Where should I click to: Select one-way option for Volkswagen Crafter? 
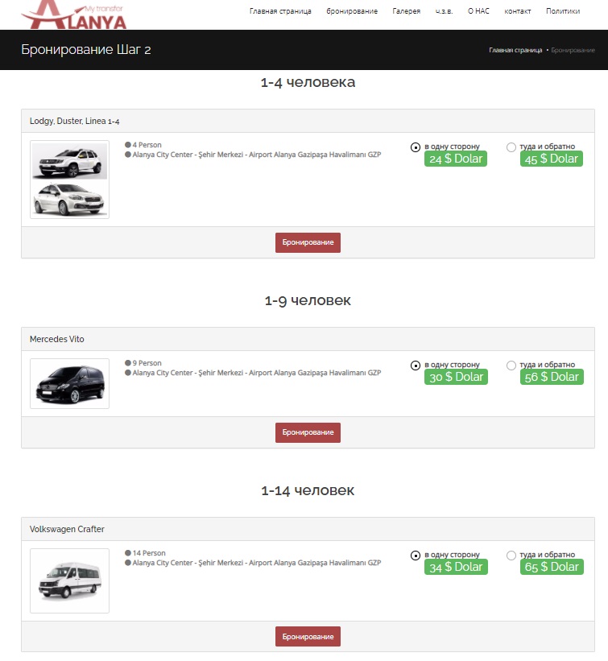[x=416, y=556]
